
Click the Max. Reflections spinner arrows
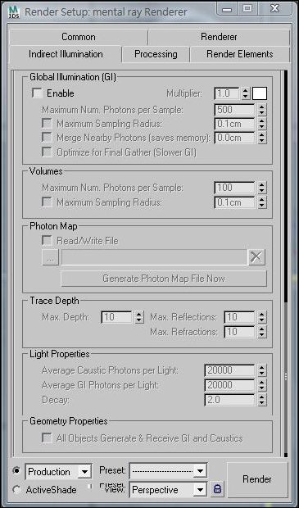tap(262, 317)
